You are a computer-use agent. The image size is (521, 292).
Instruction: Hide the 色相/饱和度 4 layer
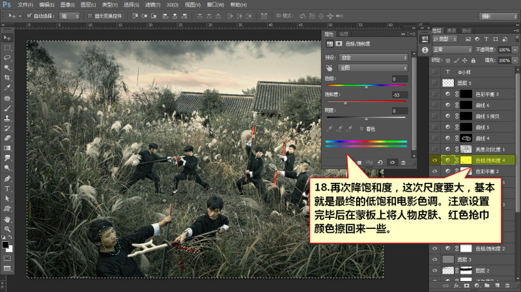[434, 160]
